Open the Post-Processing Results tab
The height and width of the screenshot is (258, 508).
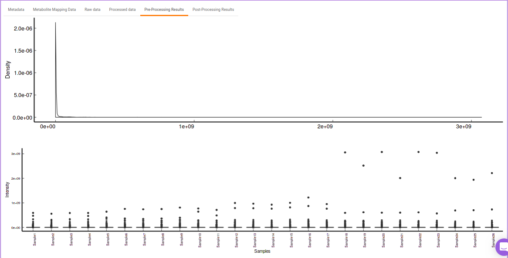213,10
